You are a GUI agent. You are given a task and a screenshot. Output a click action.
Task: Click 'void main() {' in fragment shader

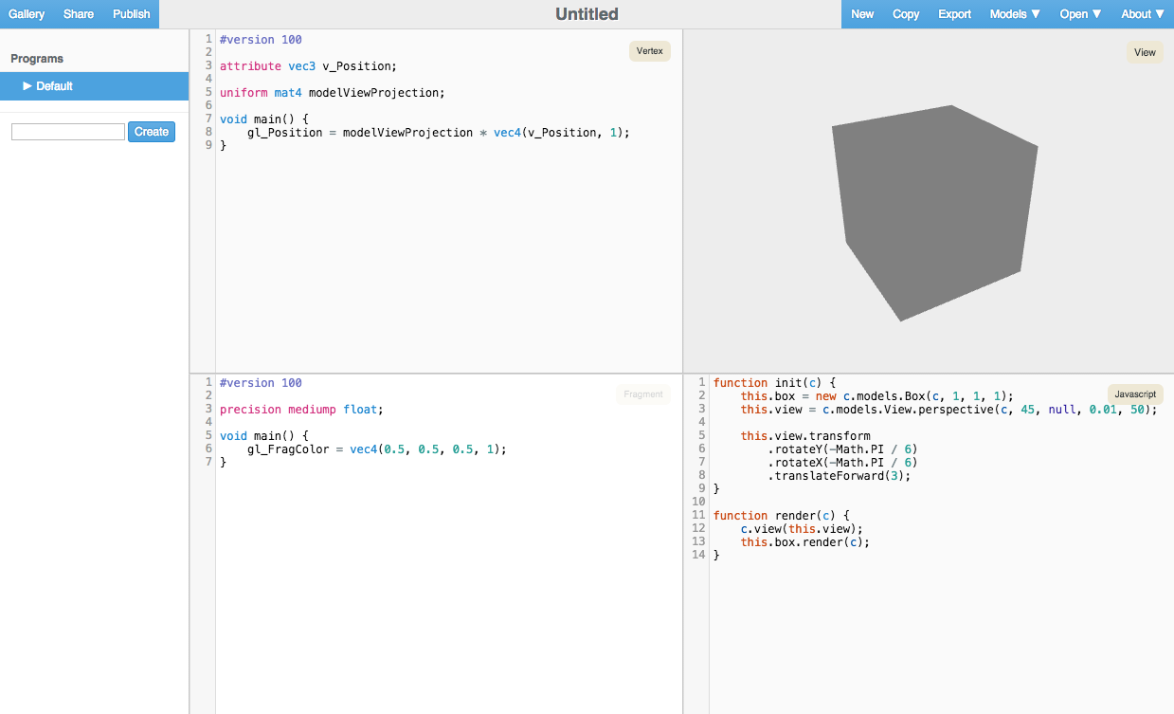[264, 436]
